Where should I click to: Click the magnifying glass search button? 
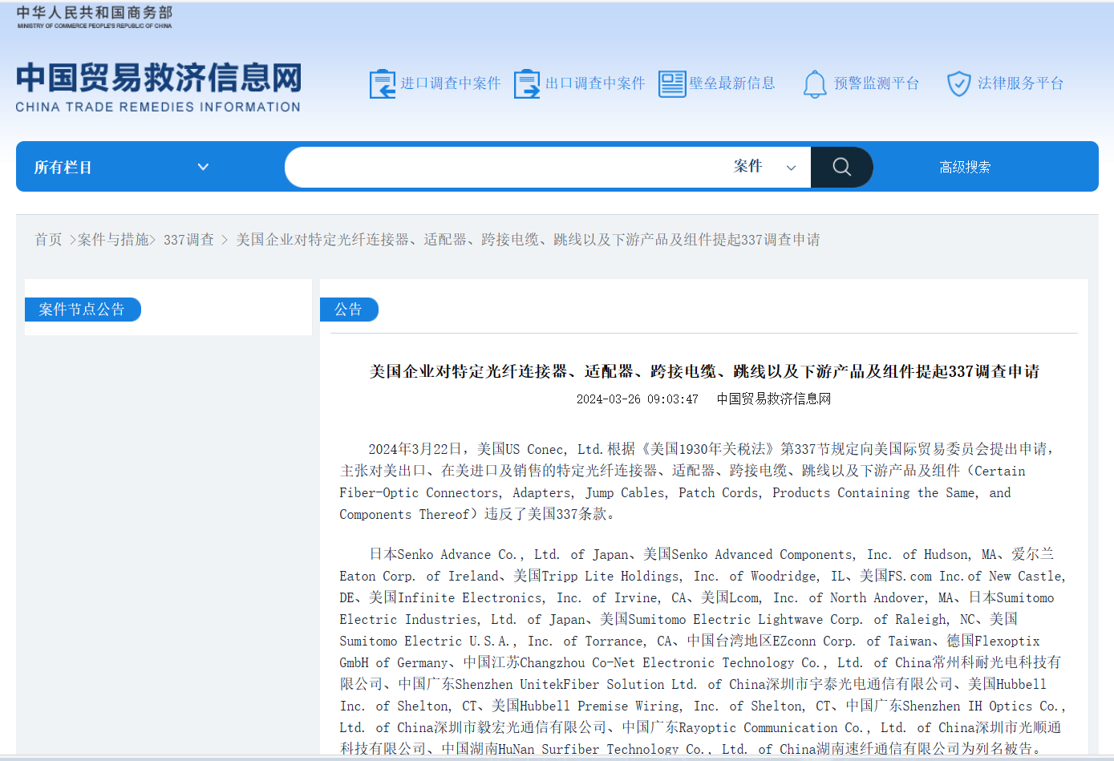point(841,167)
